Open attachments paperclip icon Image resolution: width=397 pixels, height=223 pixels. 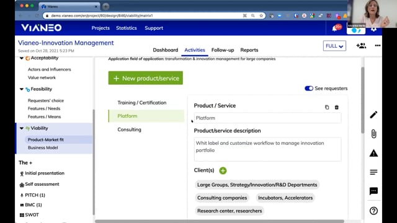click(x=373, y=134)
